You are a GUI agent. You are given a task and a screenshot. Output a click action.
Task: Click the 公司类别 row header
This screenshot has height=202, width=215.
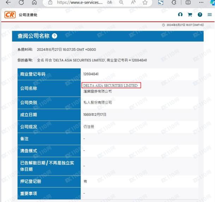pyautogui.click(x=49, y=103)
